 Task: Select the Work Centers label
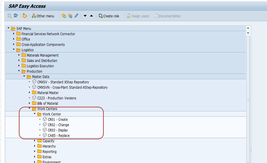(47, 109)
